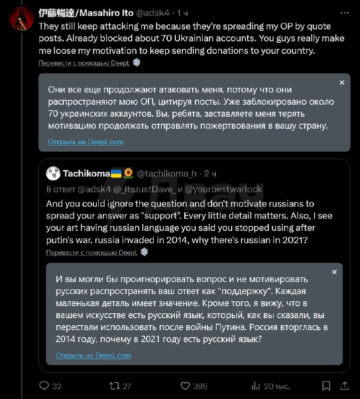Share the tweet via share icon
The height and width of the screenshot is (399, 360).
coord(346,386)
